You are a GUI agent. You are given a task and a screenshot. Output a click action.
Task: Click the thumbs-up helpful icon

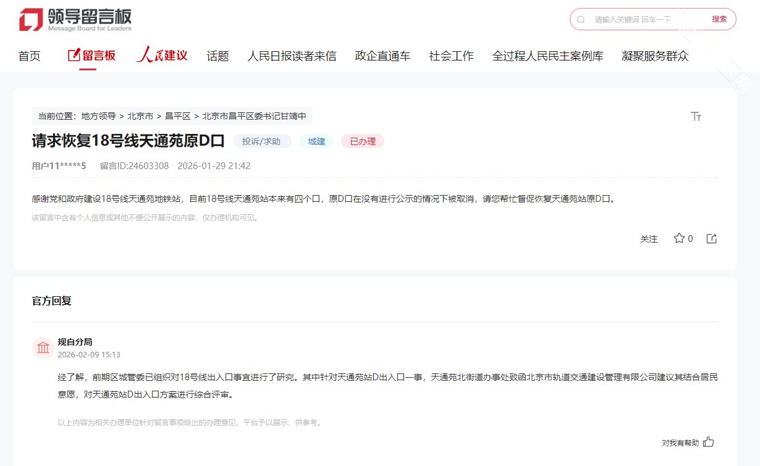[x=709, y=442]
